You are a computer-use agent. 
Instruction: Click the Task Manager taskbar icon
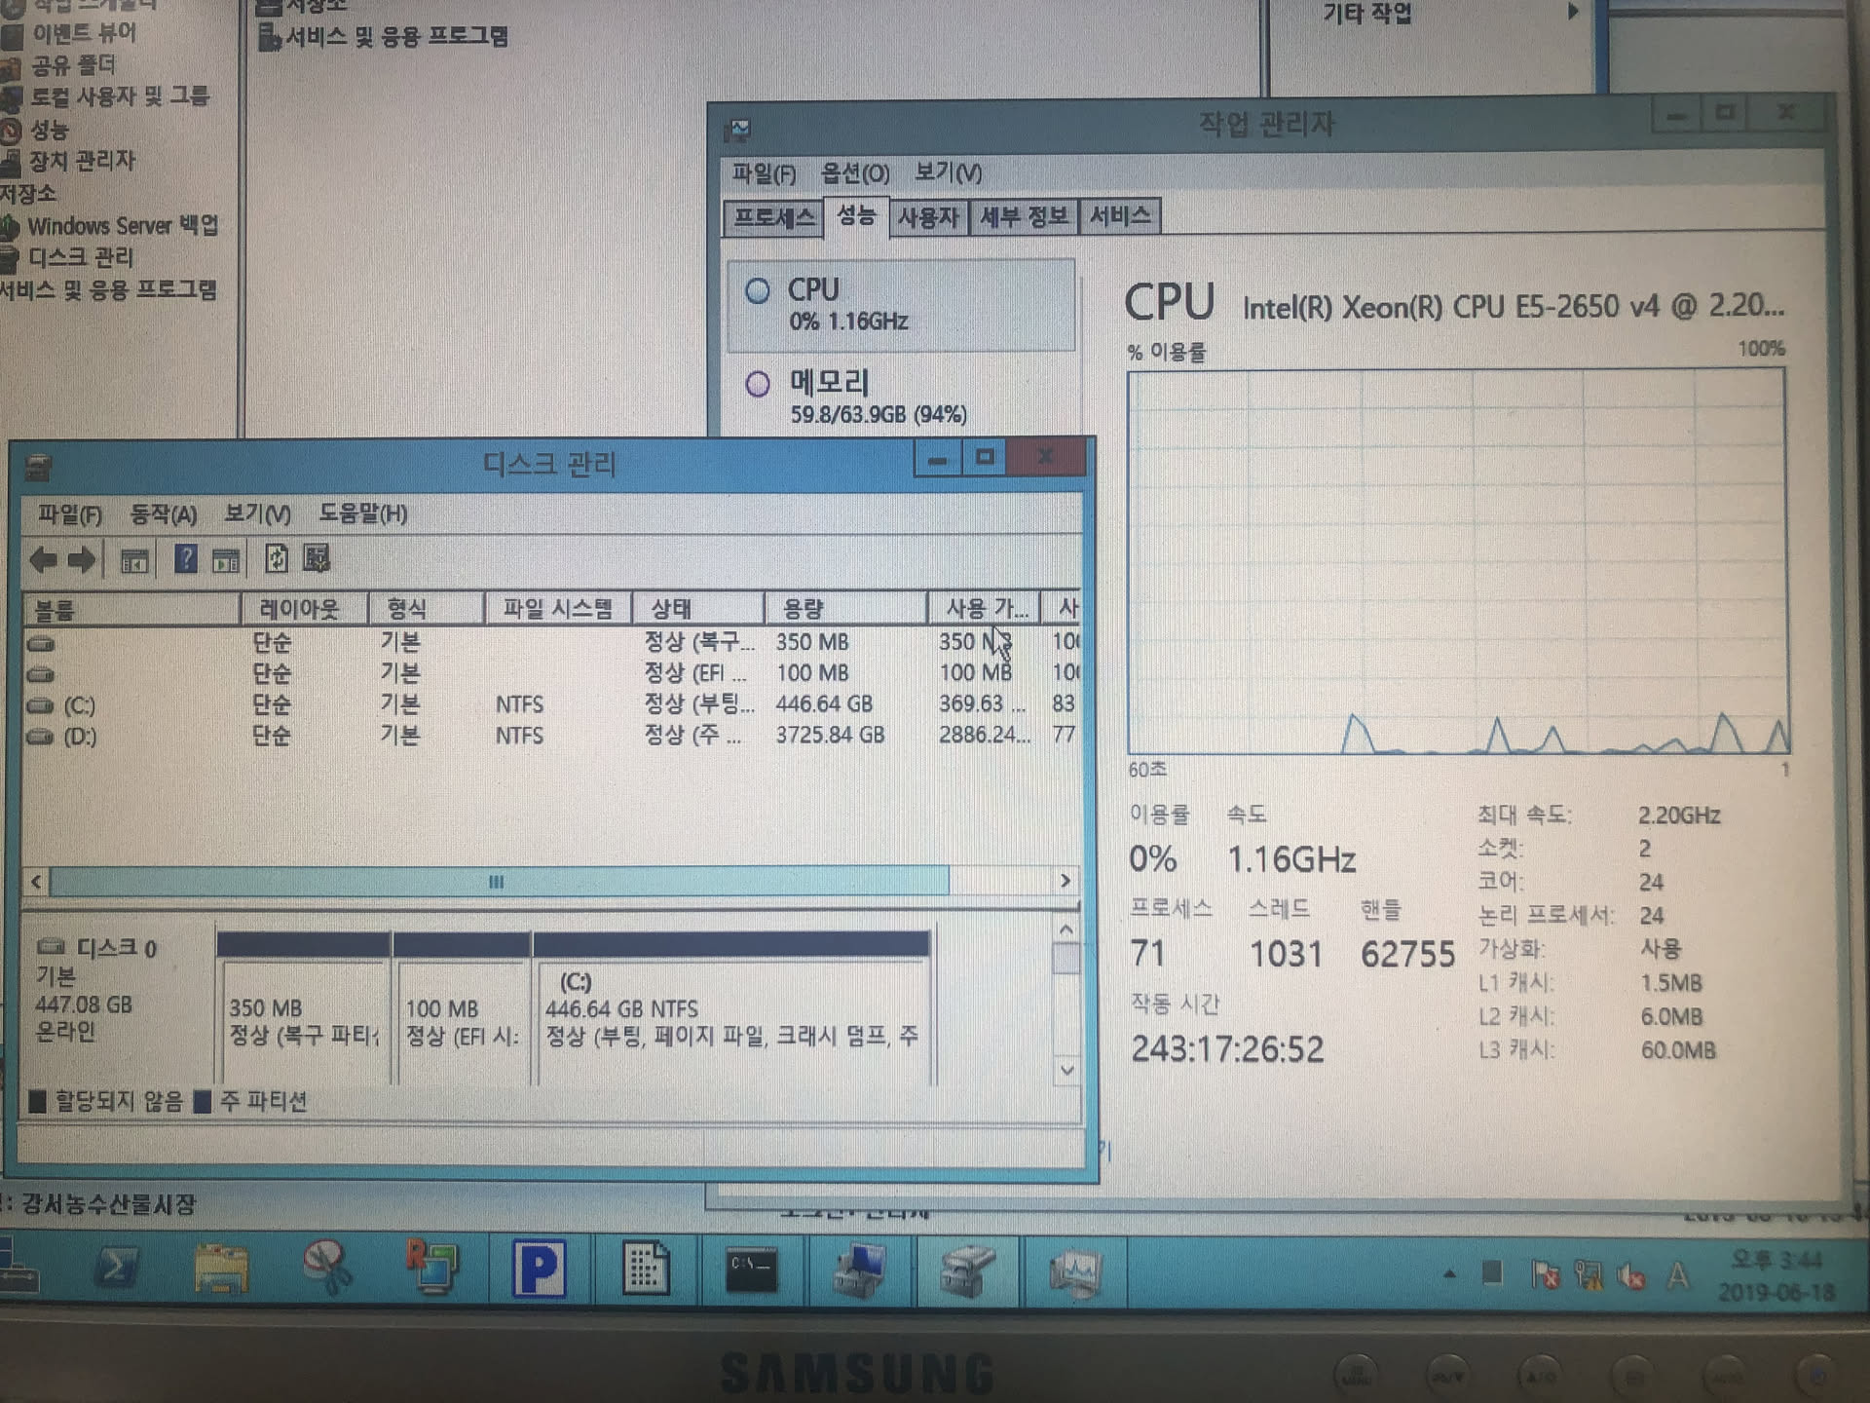point(1074,1270)
